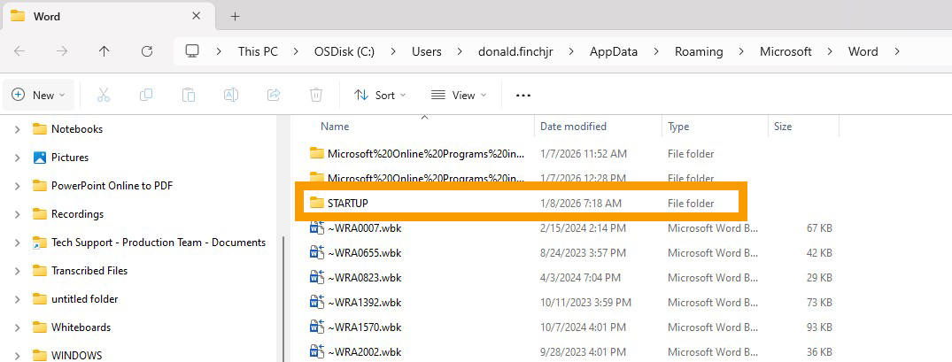Select the ~WRA0007.wbk file

click(x=364, y=228)
